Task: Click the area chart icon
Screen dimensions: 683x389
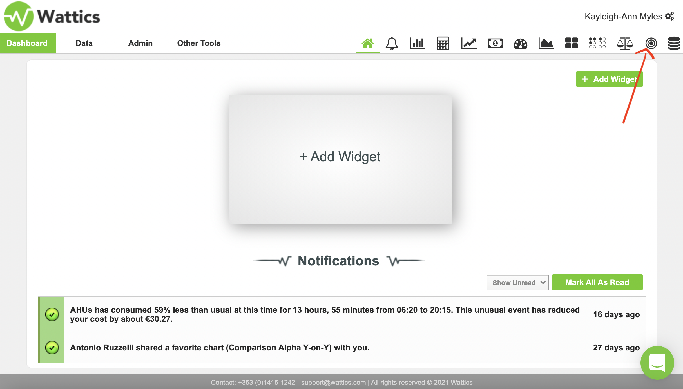Action: click(546, 43)
